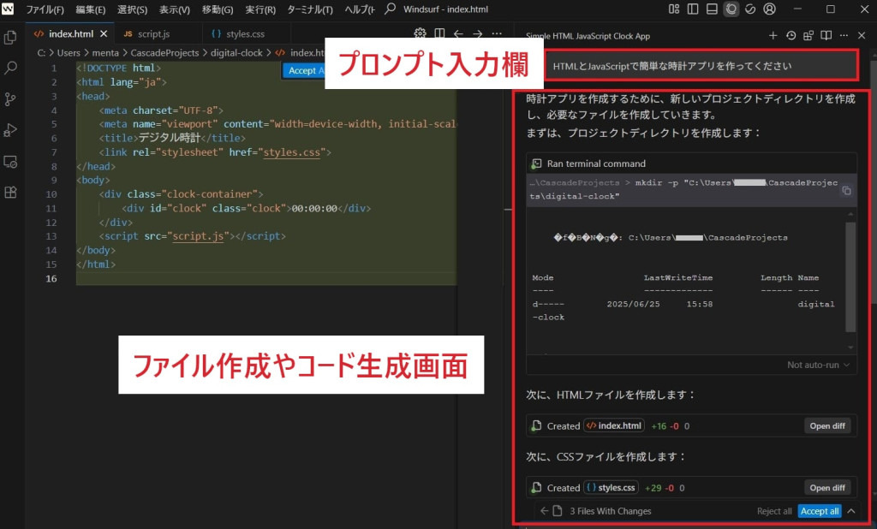This screenshot has width=877, height=529.
Task: Open the Search view in activity bar
Action: pos(10,68)
